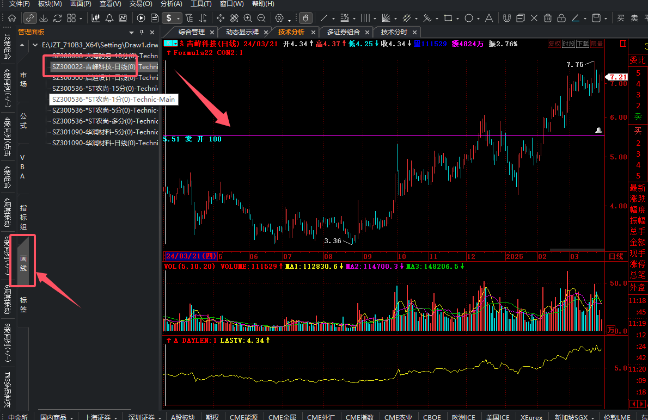The width and height of the screenshot is (648, 420).
Task: Expand the fan lines tool dropdown arrow
Action: [395, 18]
